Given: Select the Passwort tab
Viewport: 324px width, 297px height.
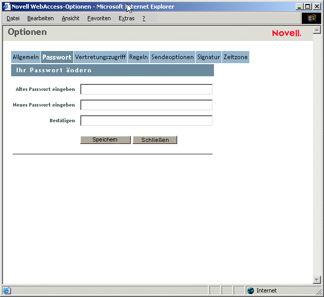Looking at the screenshot, I should (x=57, y=57).
